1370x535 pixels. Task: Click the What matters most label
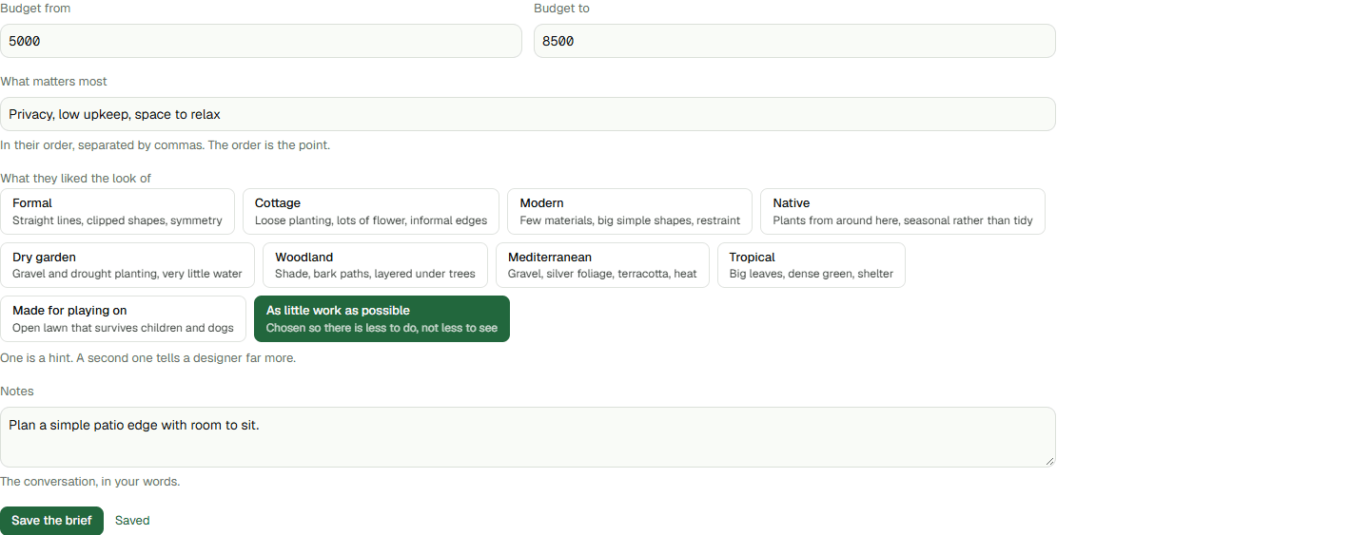tap(53, 82)
